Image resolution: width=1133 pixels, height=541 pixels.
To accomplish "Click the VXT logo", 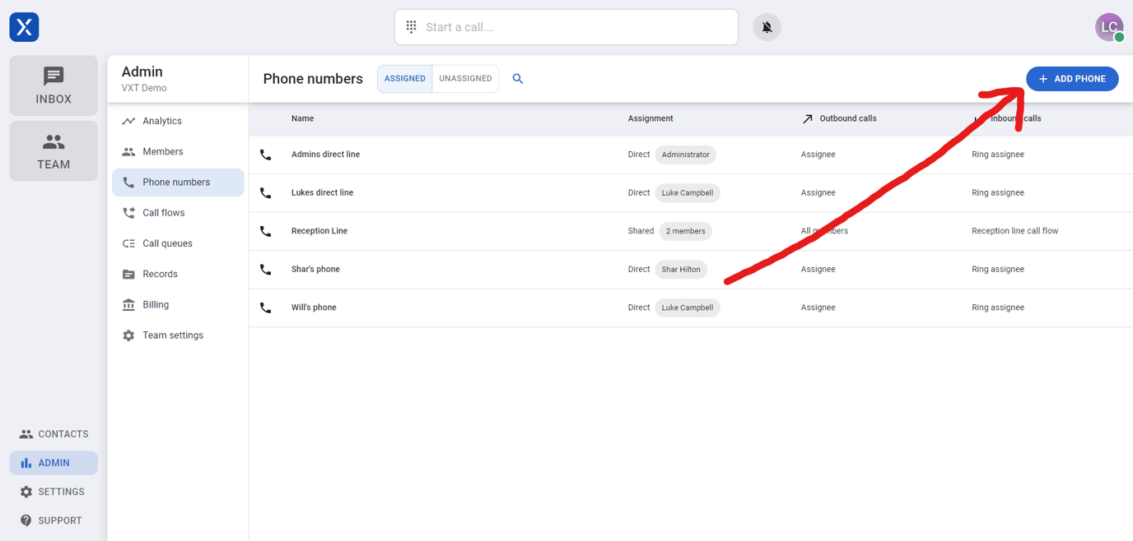I will click(x=23, y=26).
